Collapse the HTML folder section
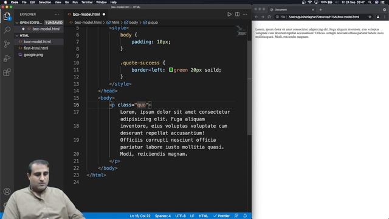The width and height of the screenshot is (389, 219). (17, 36)
